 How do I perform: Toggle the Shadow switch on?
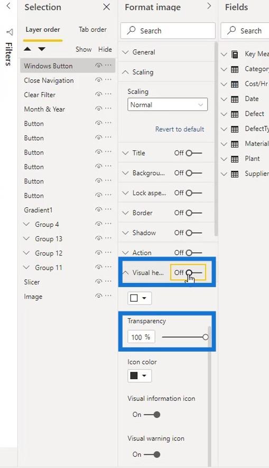pos(194,233)
